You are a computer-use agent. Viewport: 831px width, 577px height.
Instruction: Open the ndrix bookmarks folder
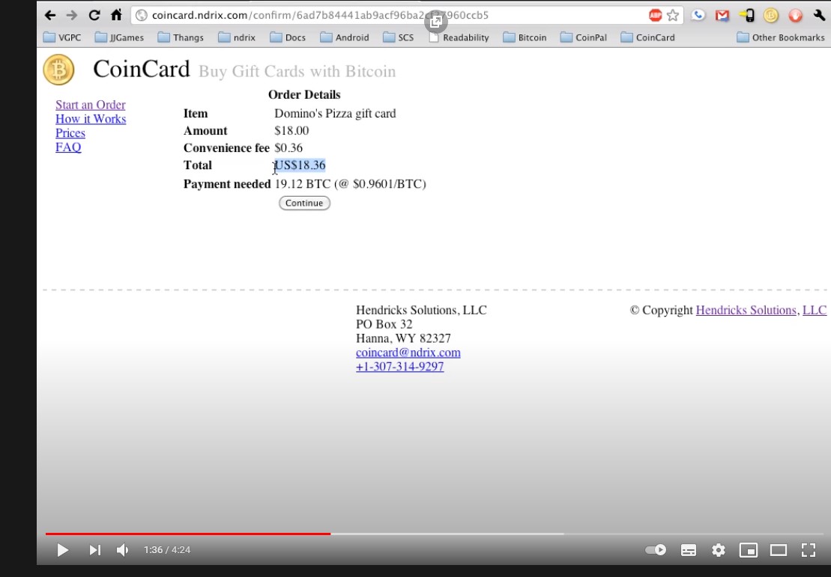[x=237, y=37]
